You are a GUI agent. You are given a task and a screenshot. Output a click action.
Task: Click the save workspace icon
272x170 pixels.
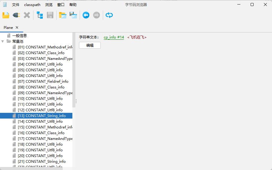73,15
